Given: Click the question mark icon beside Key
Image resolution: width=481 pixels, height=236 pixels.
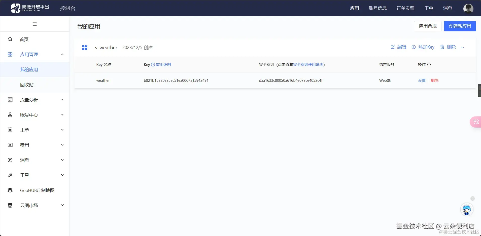Looking at the screenshot, I should (x=153, y=65).
